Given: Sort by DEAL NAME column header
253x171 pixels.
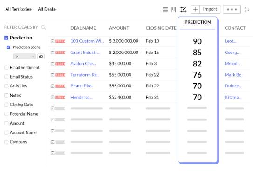Looking at the screenshot, I should (x=83, y=28).
